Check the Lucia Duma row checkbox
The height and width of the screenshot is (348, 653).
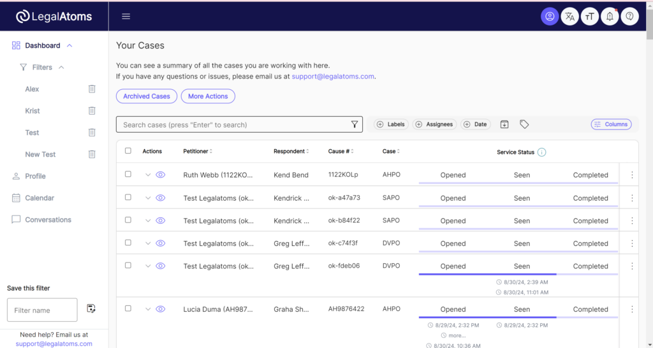point(128,308)
